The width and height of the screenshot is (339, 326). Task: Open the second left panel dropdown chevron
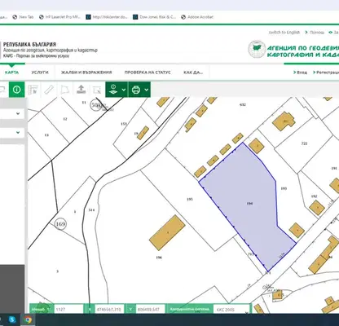pos(18,132)
